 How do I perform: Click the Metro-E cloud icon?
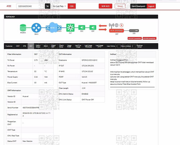[53, 28]
